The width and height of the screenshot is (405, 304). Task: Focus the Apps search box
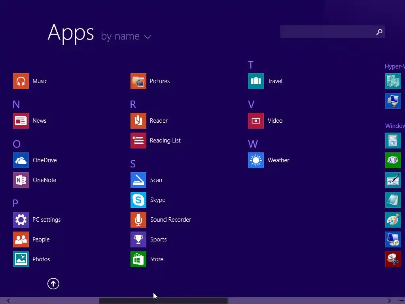coord(333,32)
